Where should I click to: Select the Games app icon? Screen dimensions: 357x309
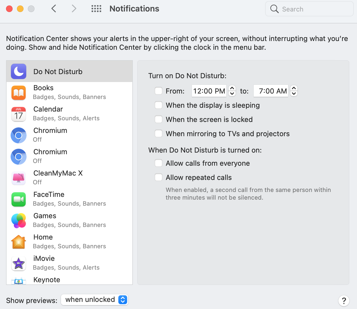coord(19,221)
